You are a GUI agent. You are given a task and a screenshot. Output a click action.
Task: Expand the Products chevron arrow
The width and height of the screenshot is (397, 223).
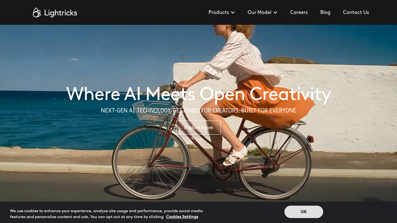point(233,12)
